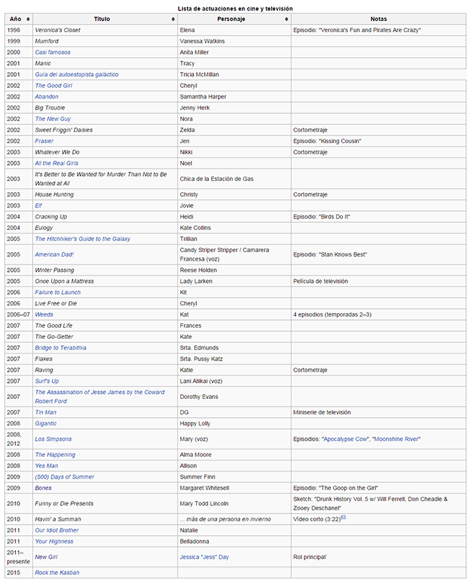Select the Belladonna character cell
The height and width of the screenshot is (582, 475).
point(235,541)
